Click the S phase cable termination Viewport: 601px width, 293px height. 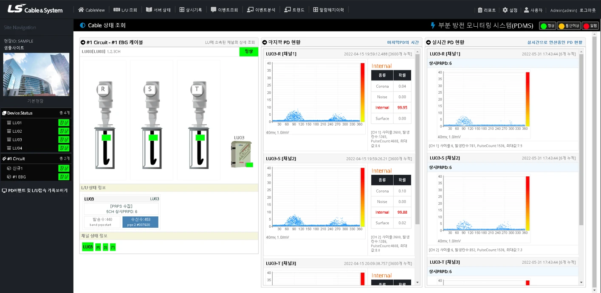(x=152, y=125)
